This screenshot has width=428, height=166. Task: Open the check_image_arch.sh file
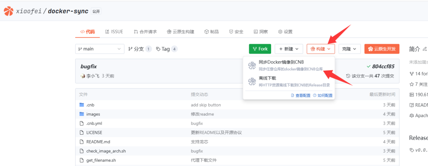point(106,151)
